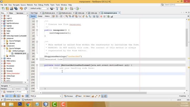This screenshot has height=107, width=190.
Task: Open the Refactor menu
Action: coord(30,5)
